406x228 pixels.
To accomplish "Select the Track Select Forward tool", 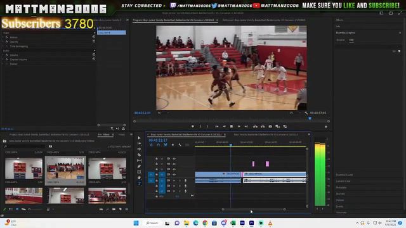I will tap(139, 144).
